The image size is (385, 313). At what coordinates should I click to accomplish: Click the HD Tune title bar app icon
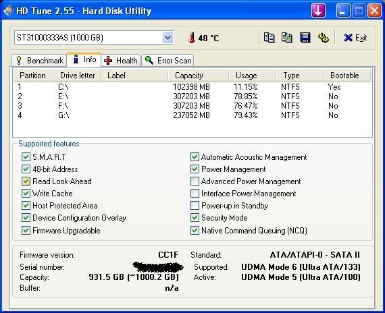[8, 11]
